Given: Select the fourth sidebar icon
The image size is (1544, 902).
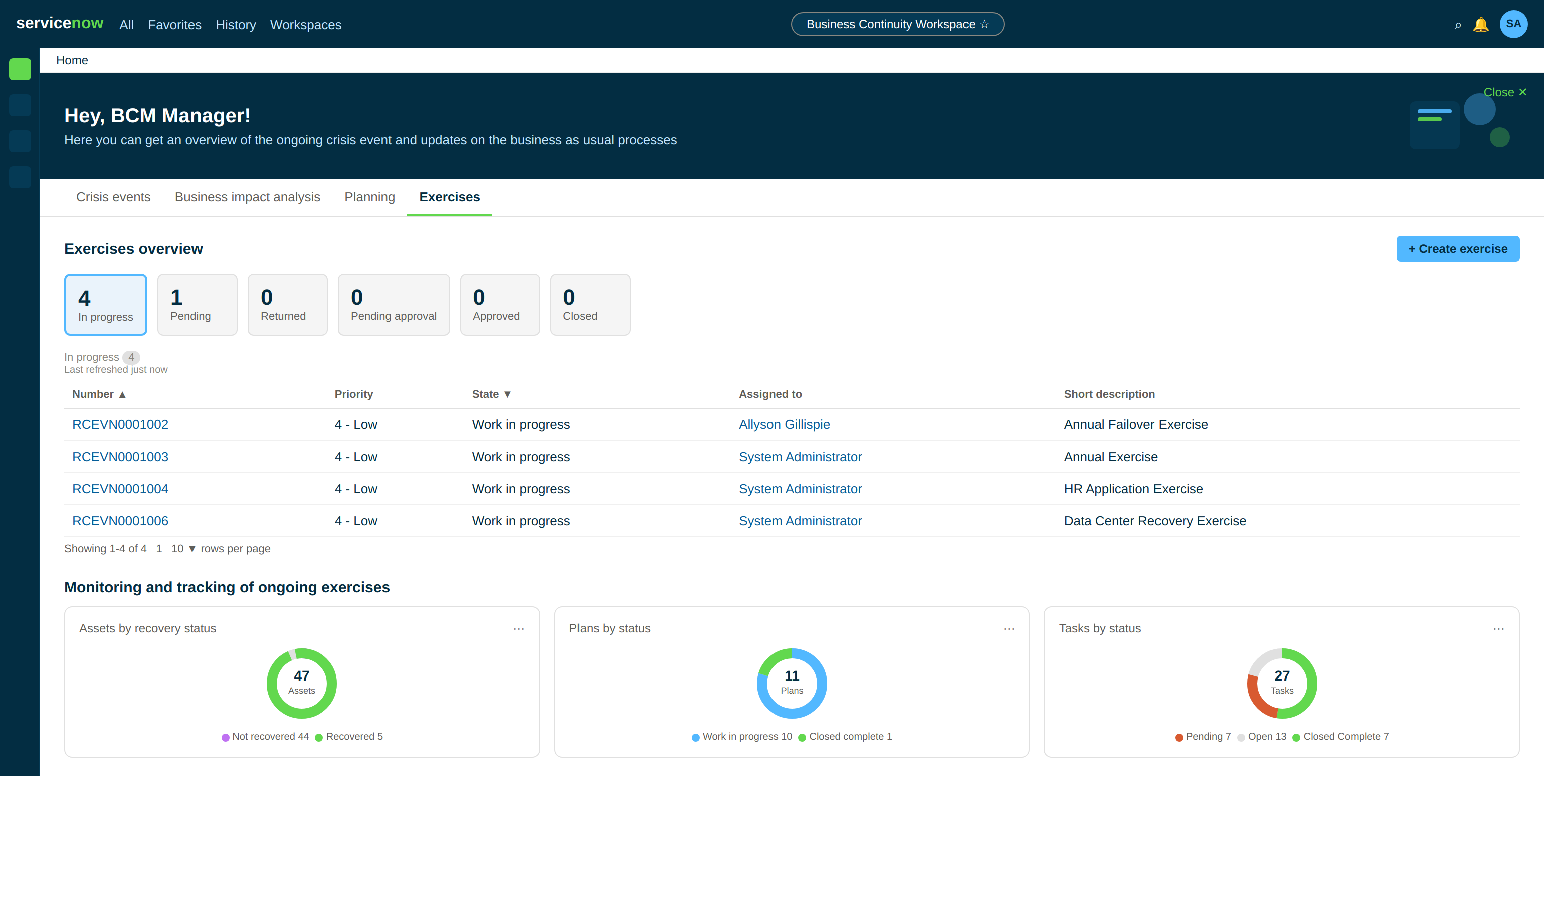Looking at the screenshot, I should (x=20, y=177).
